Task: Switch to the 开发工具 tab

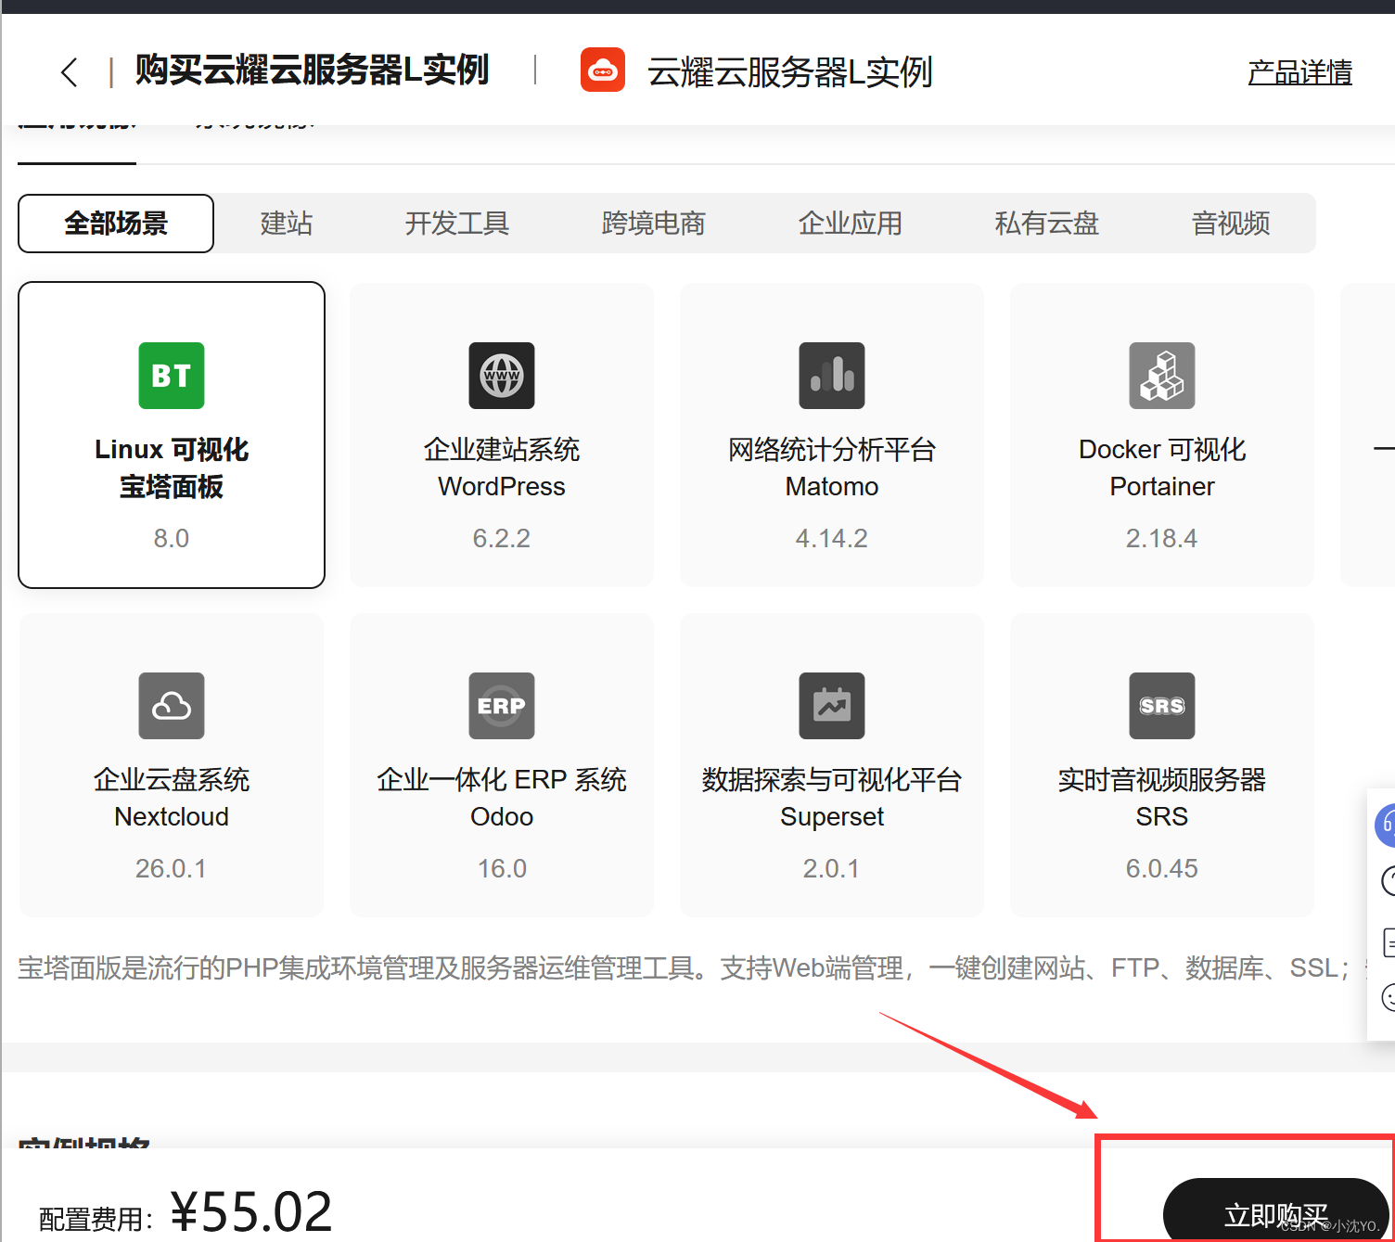Action: click(457, 224)
